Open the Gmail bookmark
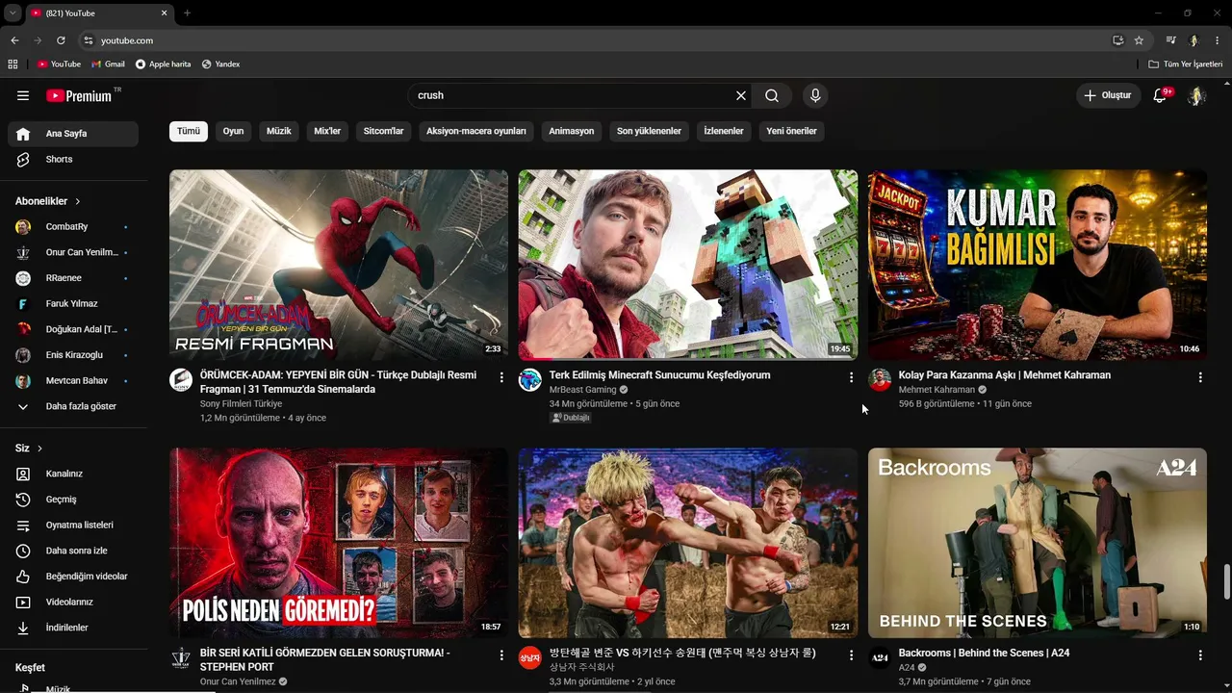 108,64
